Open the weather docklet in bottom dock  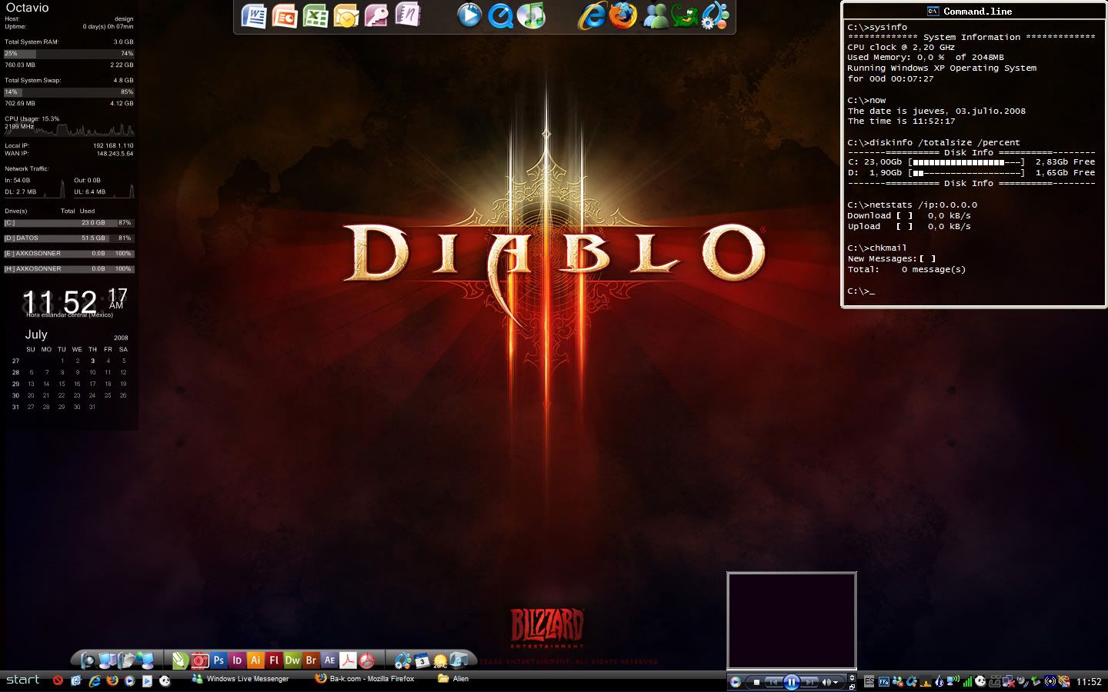pos(440,660)
